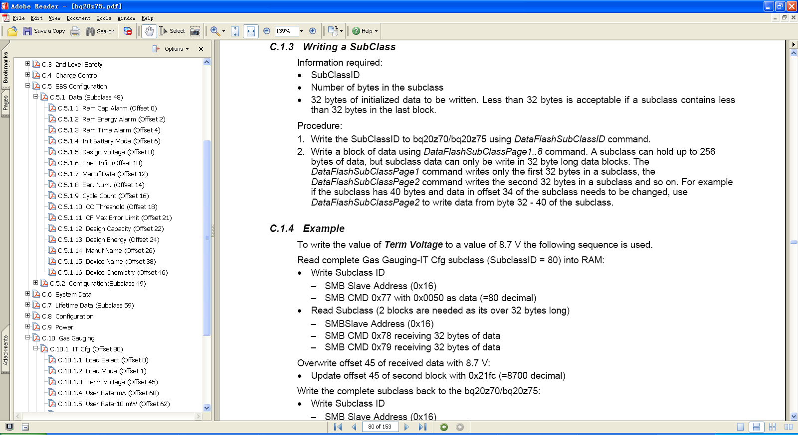Switch to Continuous page layout
Screen dimensions: 798x435
click(x=757, y=427)
